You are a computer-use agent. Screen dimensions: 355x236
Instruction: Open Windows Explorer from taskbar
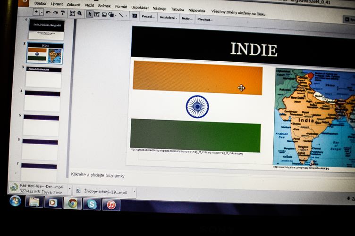click(34, 202)
